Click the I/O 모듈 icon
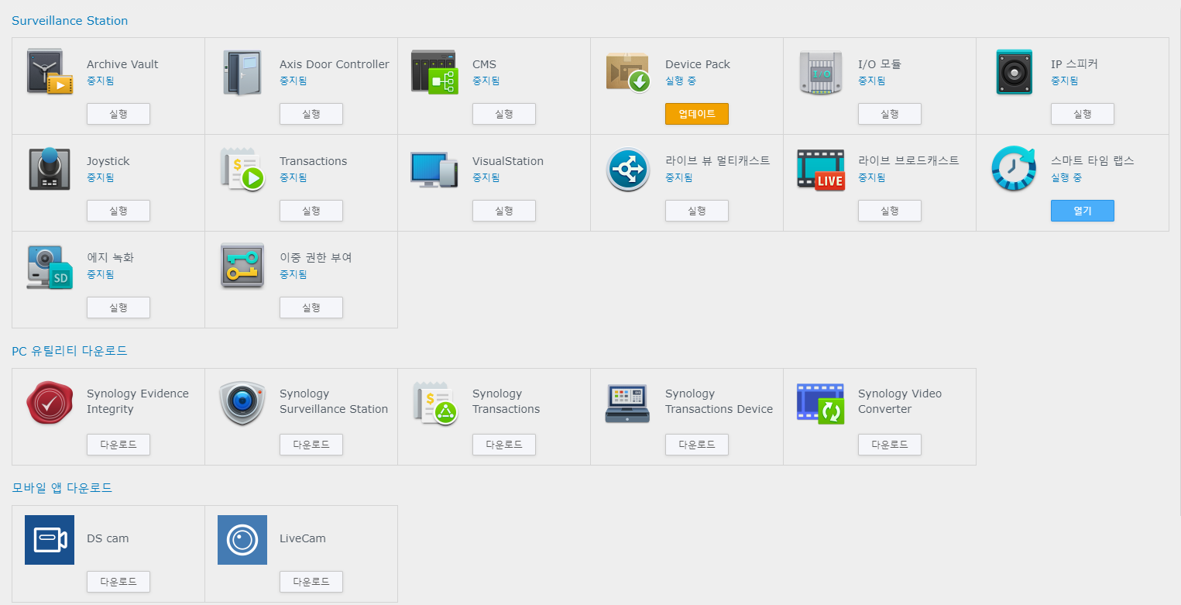This screenshot has height=605, width=1181. (821, 72)
